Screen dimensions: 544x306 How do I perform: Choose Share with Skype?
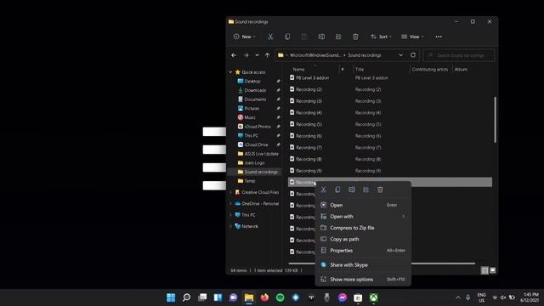tap(363, 265)
